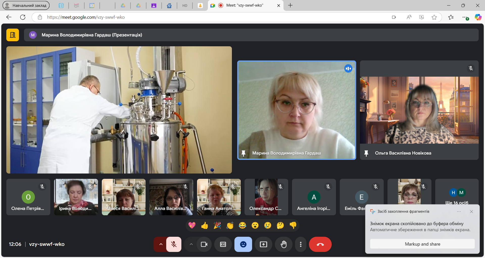485x258 pixels.
Task: Unpin Ольга Василівна Новікова tile
Action: 366,153
